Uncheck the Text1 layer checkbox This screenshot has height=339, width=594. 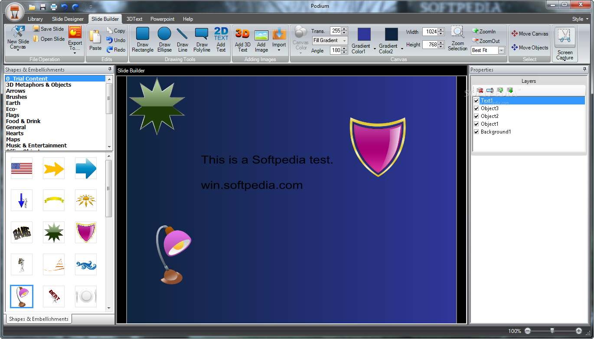[477, 101]
